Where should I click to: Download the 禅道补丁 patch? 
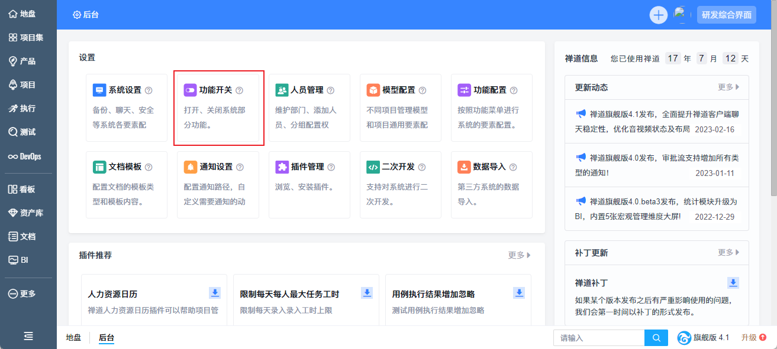tap(733, 283)
